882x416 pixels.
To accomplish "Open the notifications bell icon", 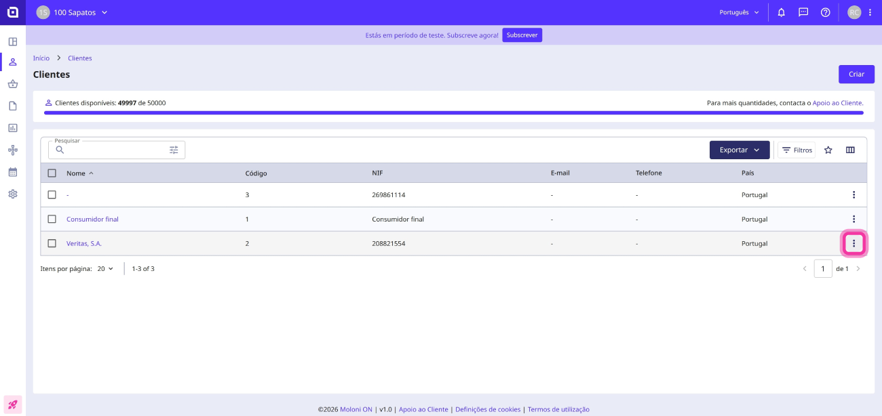I will 782,12.
